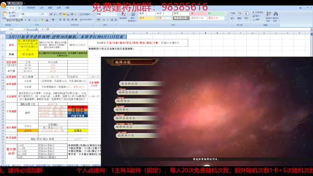Image resolution: width=313 pixels, height=176 pixels.
Task: Click the Increase Font Size icon
Action: [51, 14]
